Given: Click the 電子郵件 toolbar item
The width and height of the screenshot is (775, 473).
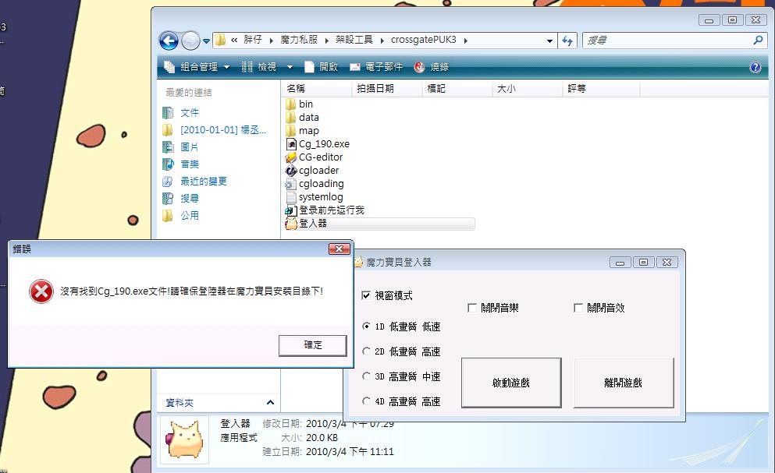Looking at the screenshot, I should tap(377, 68).
